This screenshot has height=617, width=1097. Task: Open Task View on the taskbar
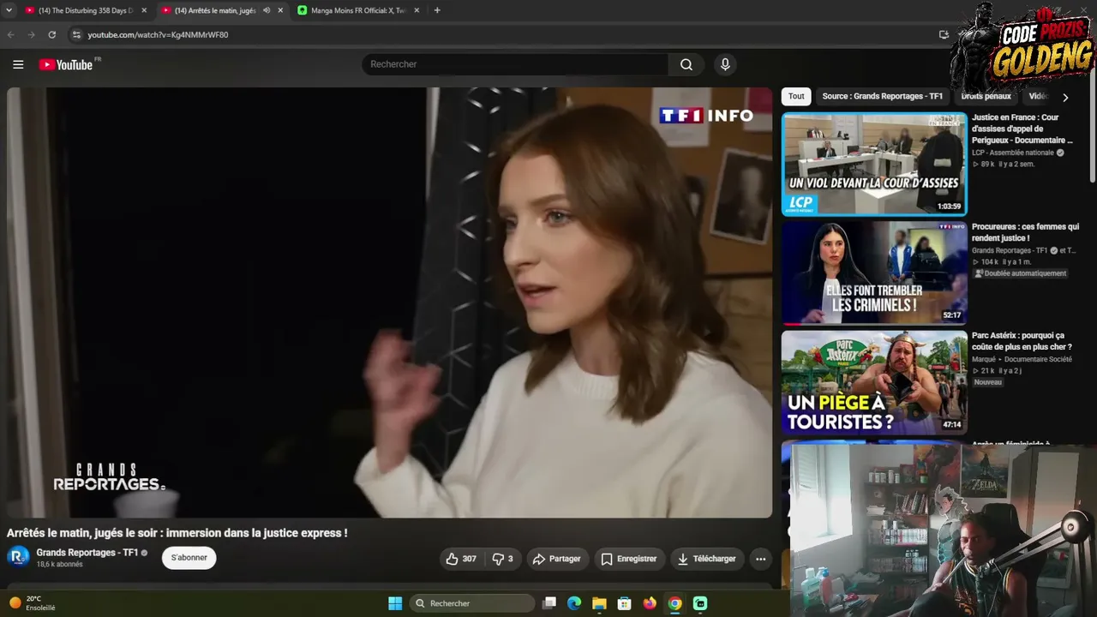point(550,603)
